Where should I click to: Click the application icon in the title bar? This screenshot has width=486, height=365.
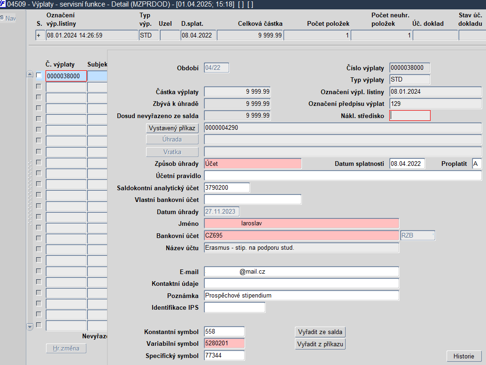click(x=3, y=4)
